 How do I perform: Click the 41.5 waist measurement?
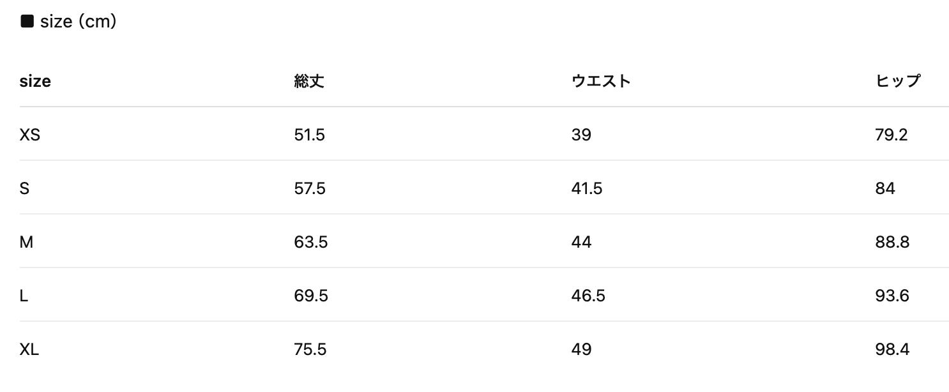click(x=586, y=188)
